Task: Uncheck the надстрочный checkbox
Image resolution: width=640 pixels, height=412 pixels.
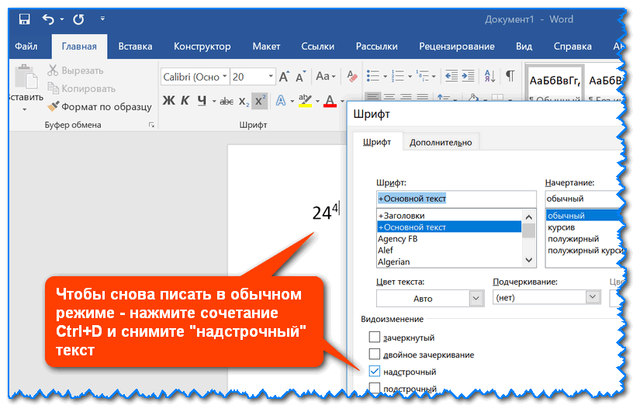Action: [375, 372]
